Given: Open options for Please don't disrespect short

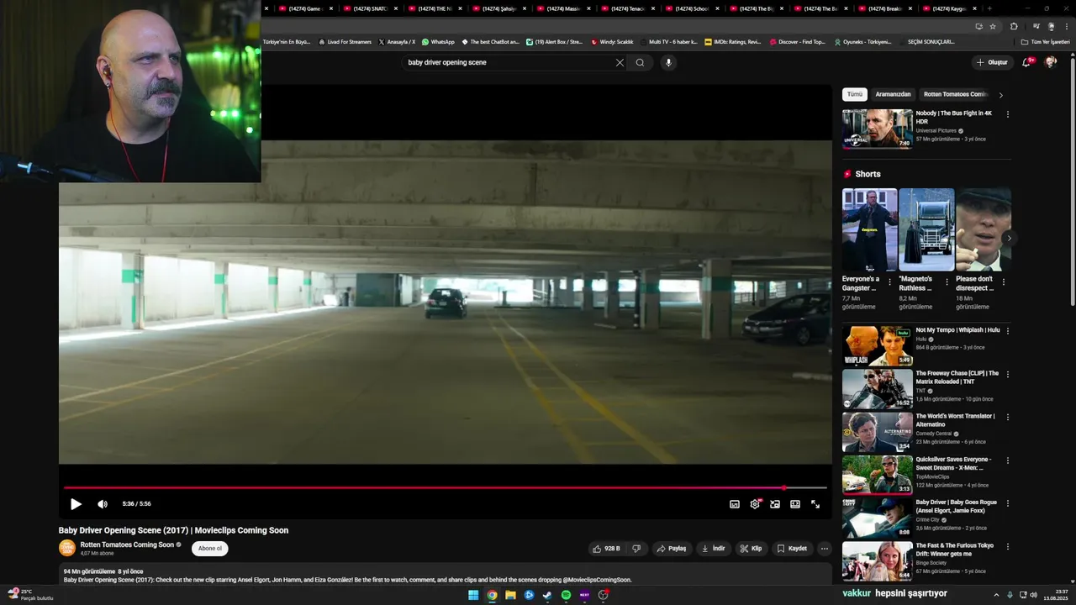Looking at the screenshot, I should coord(1003,281).
